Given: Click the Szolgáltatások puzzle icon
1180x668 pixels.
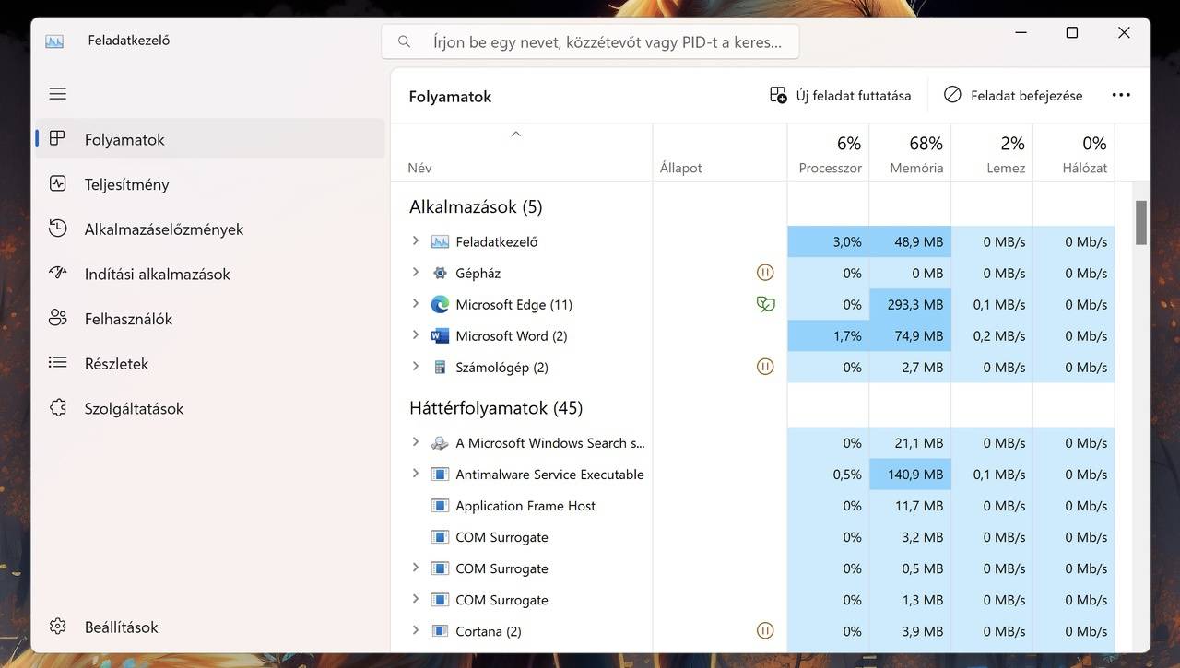Looking at the screenshot, I should click(57, 408).
